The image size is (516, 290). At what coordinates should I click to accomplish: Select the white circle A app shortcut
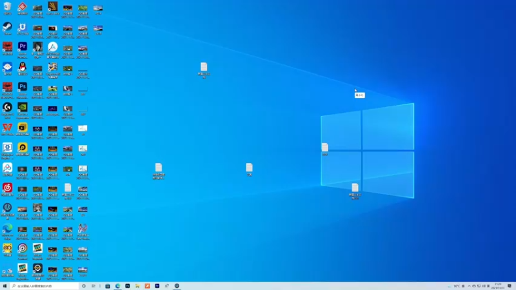[53, 50]
